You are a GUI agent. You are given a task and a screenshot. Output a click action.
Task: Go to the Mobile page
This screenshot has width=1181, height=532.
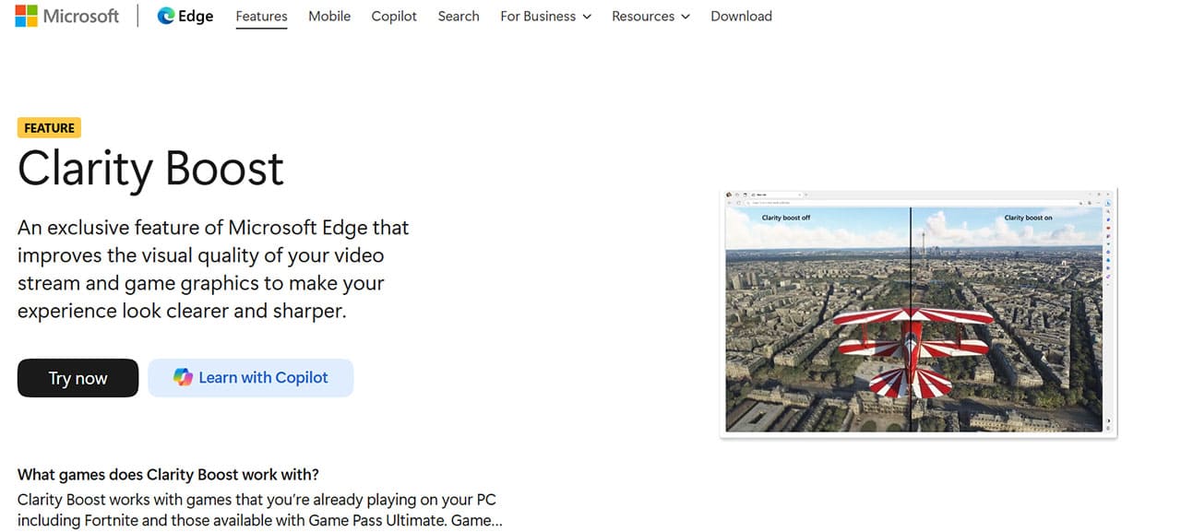[329, 16]
